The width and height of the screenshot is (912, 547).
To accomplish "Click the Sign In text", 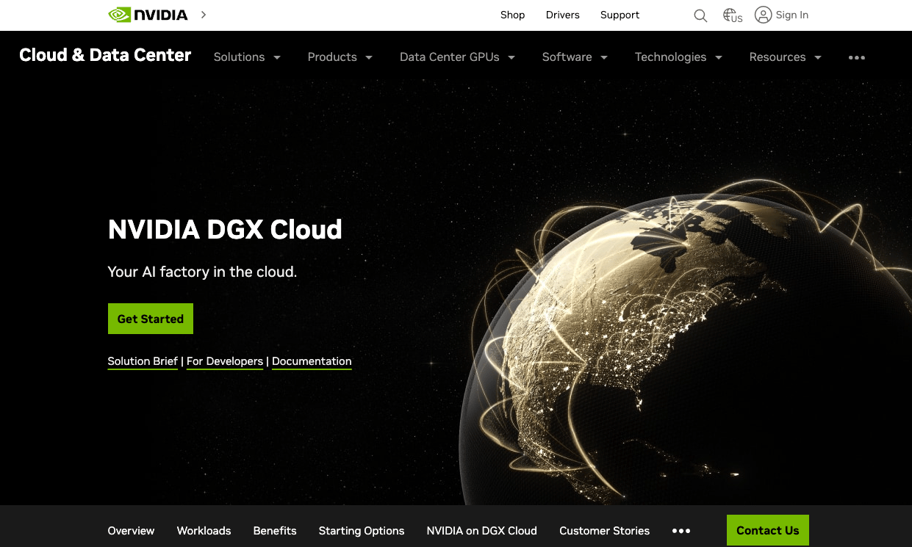I will [x=792, y=15].
